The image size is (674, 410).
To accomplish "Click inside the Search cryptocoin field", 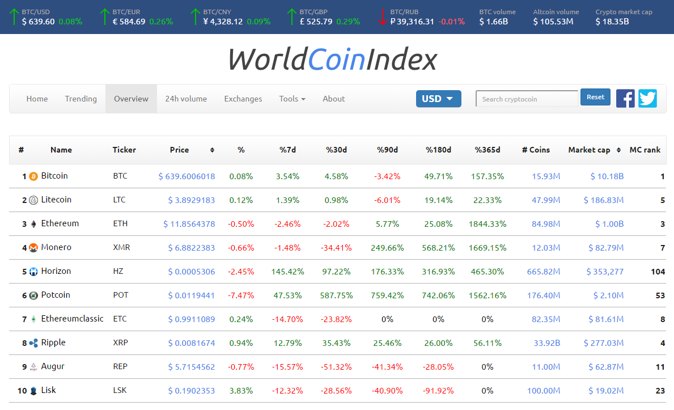I will pos(526,99).
